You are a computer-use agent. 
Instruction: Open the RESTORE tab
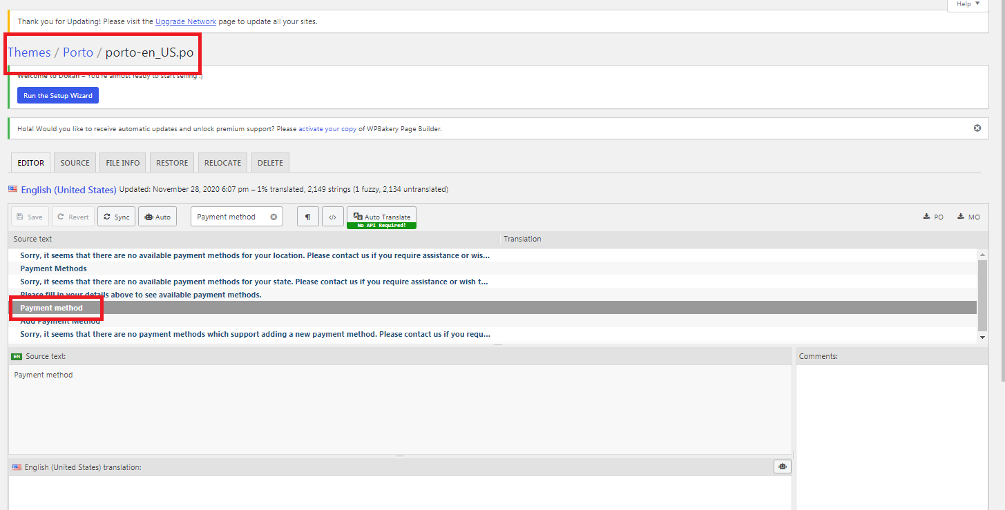(172, 163)
